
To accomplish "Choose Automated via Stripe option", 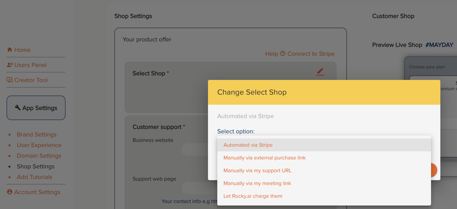I will coord(248,145).
